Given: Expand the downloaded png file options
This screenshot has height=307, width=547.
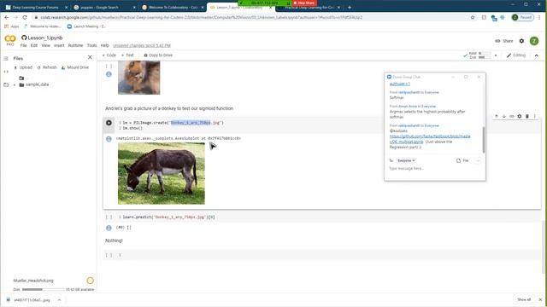Looking at the screenshot, I should click(x=59, y=300).
